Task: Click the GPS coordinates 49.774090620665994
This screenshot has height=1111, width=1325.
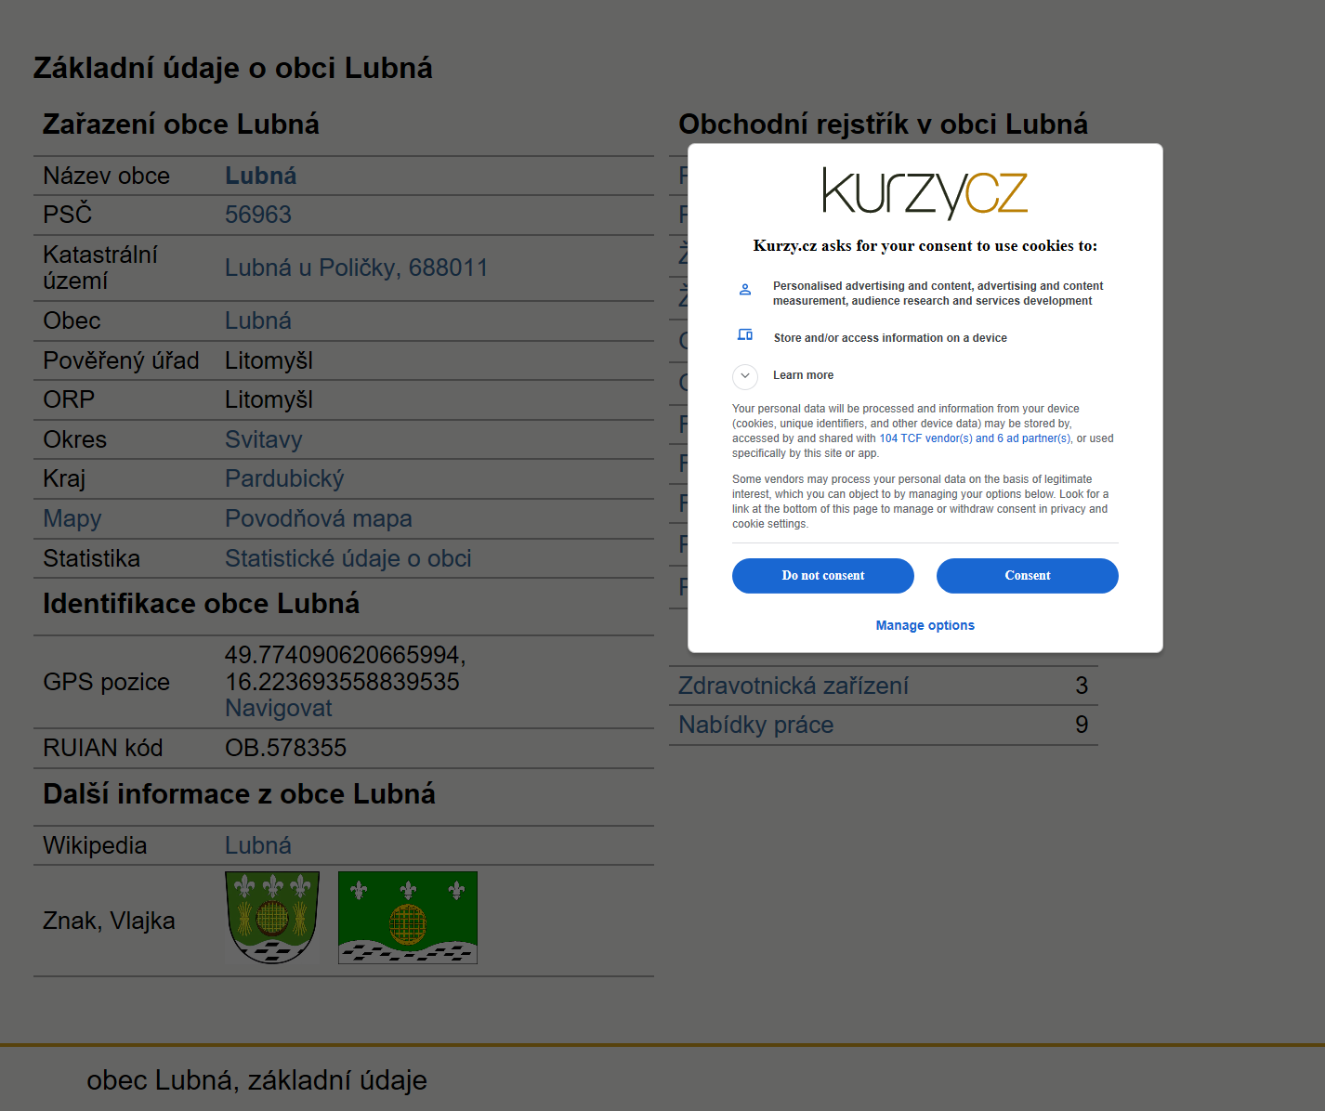Action: pyautogui.click(x=346, y=655)
